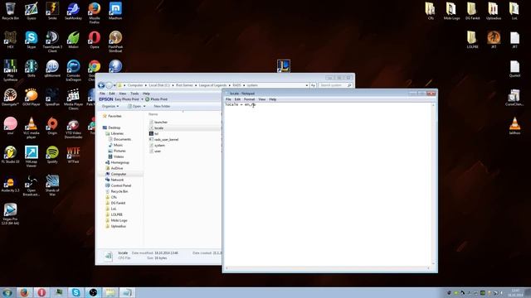Image resolution: width=531 pixels, height=298 pixels.
Task: Open the LOLPBE folder on the desktop
Action: tap(472, 40)
